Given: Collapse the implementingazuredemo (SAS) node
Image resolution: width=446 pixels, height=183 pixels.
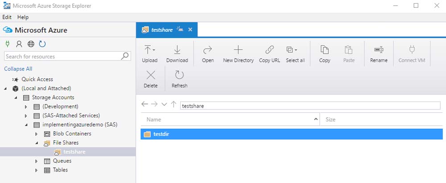Looking at the screenshot, I should click(x=26, y=125).
